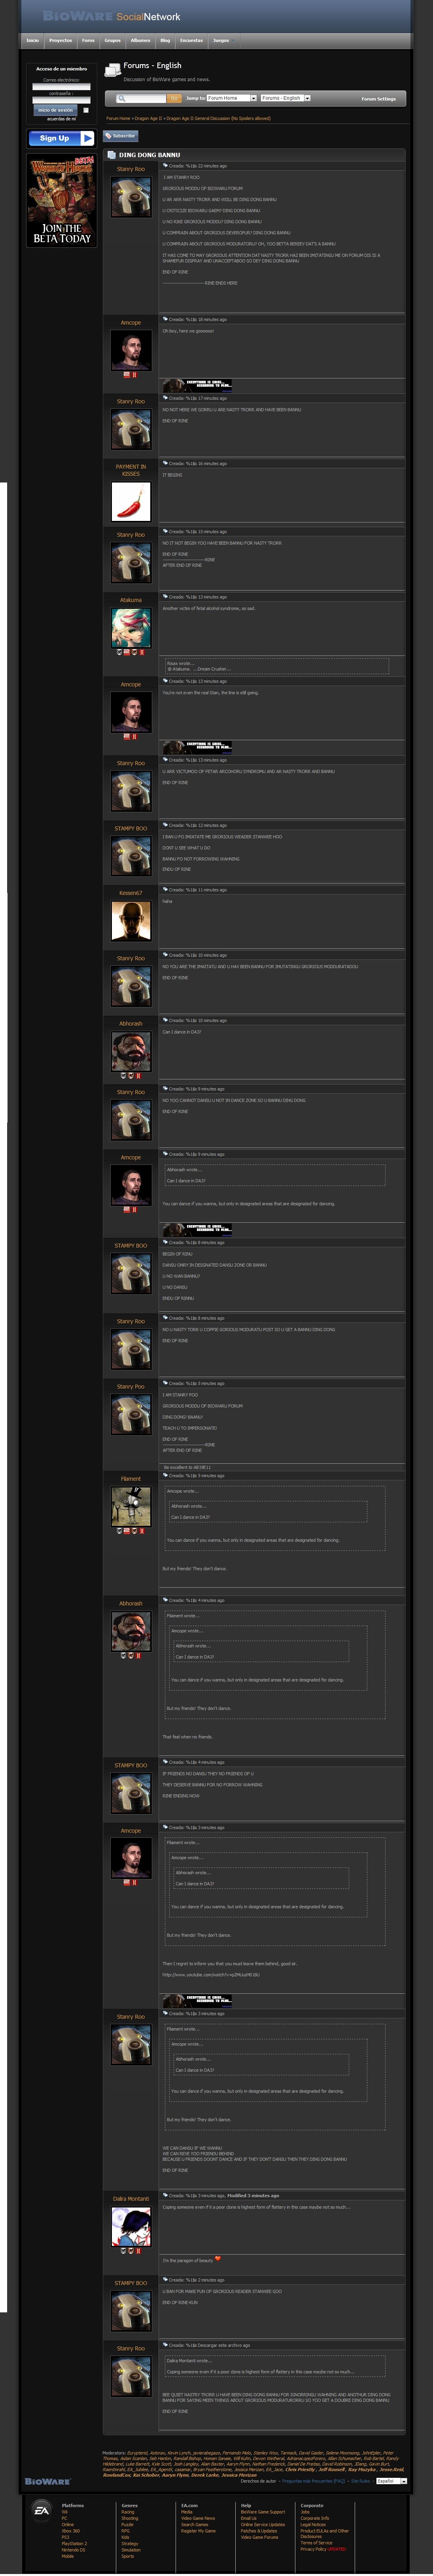Open Dragon Age II General Discussion breadcrumb
Screen dimensions: 433x2576
tap(218, 118)
